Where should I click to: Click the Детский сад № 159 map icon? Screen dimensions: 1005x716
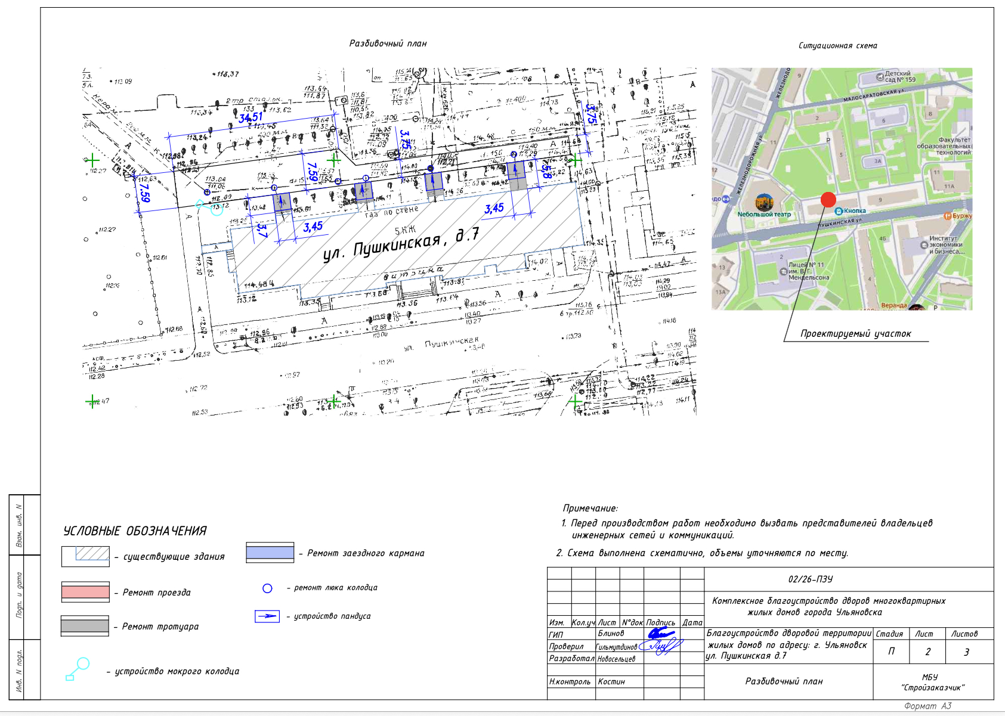[x=880, y=76]
